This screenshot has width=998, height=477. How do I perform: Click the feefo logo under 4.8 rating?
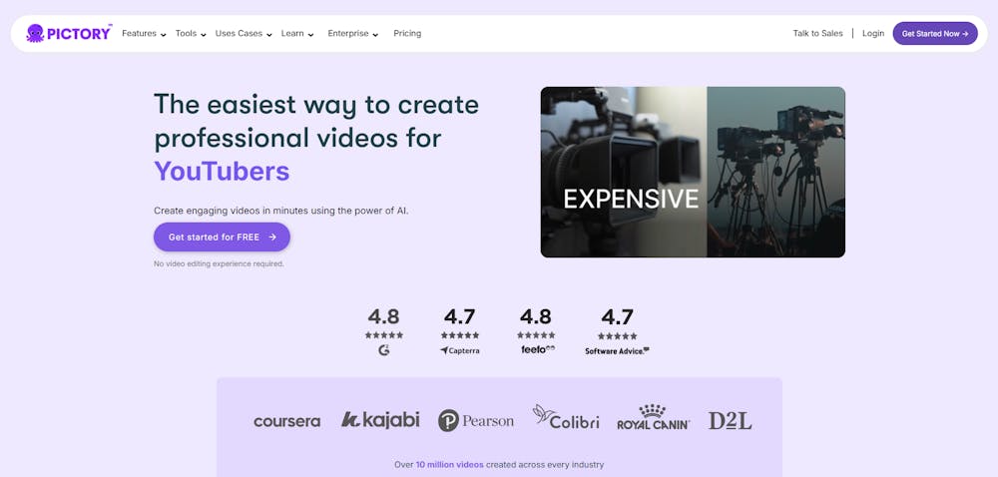[538, 349]
